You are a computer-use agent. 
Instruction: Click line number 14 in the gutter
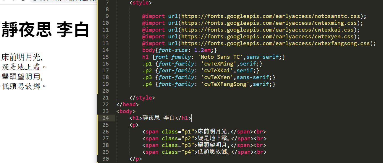point(106,50)
